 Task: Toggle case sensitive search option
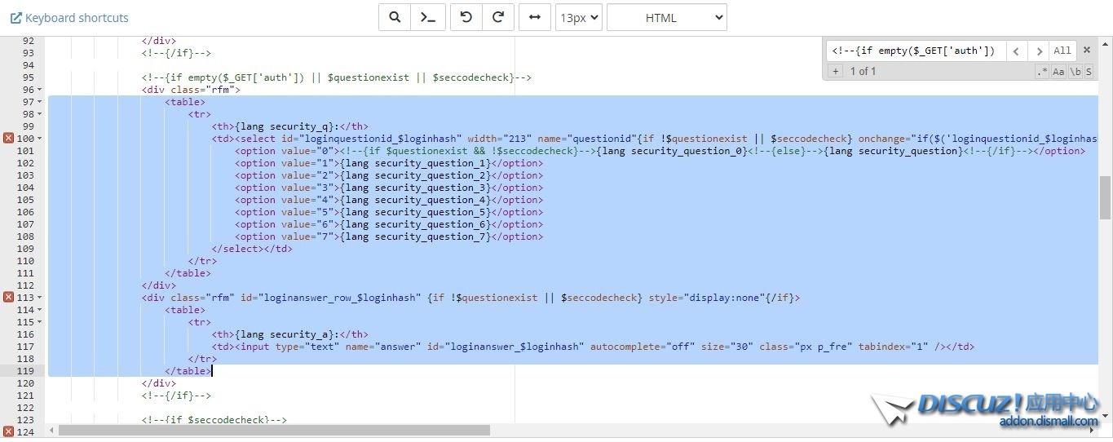click(1058, 72)
